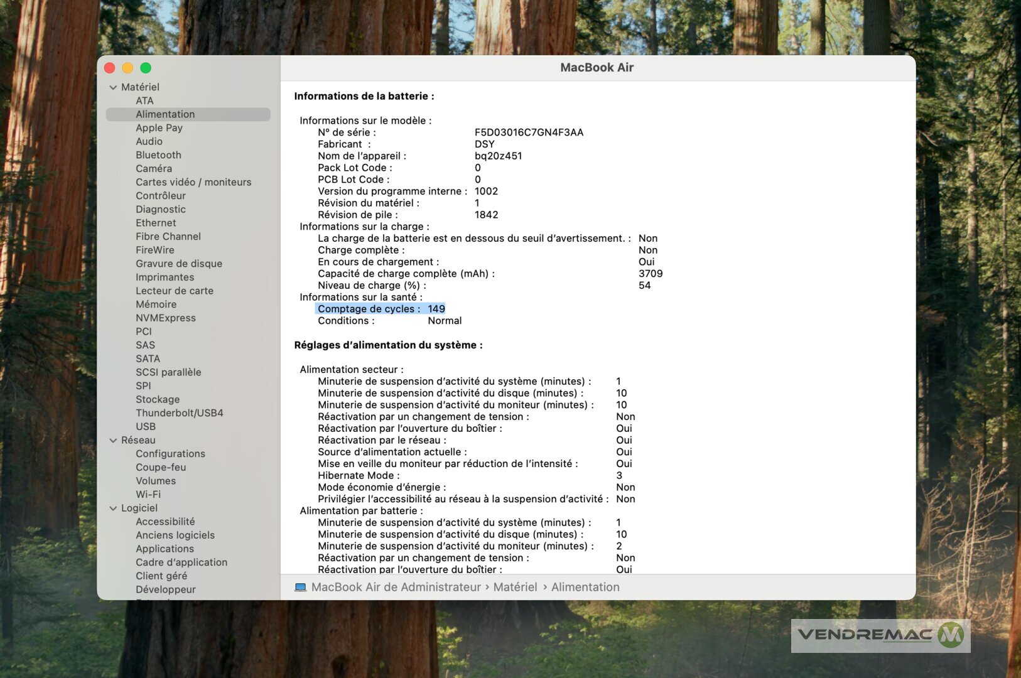Click the highlighted Alimentation sidebar item

click(x=165, y=114)
